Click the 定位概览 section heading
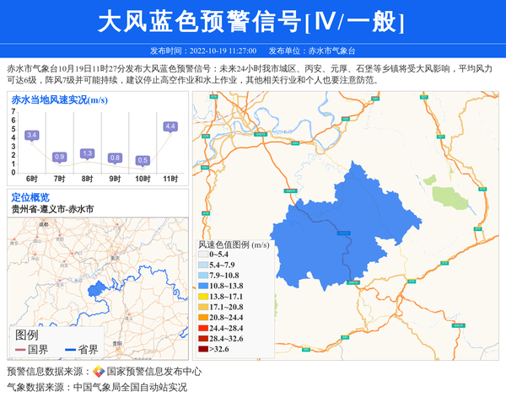Screen dimensions: 506x397 click(x=30, y=197)
